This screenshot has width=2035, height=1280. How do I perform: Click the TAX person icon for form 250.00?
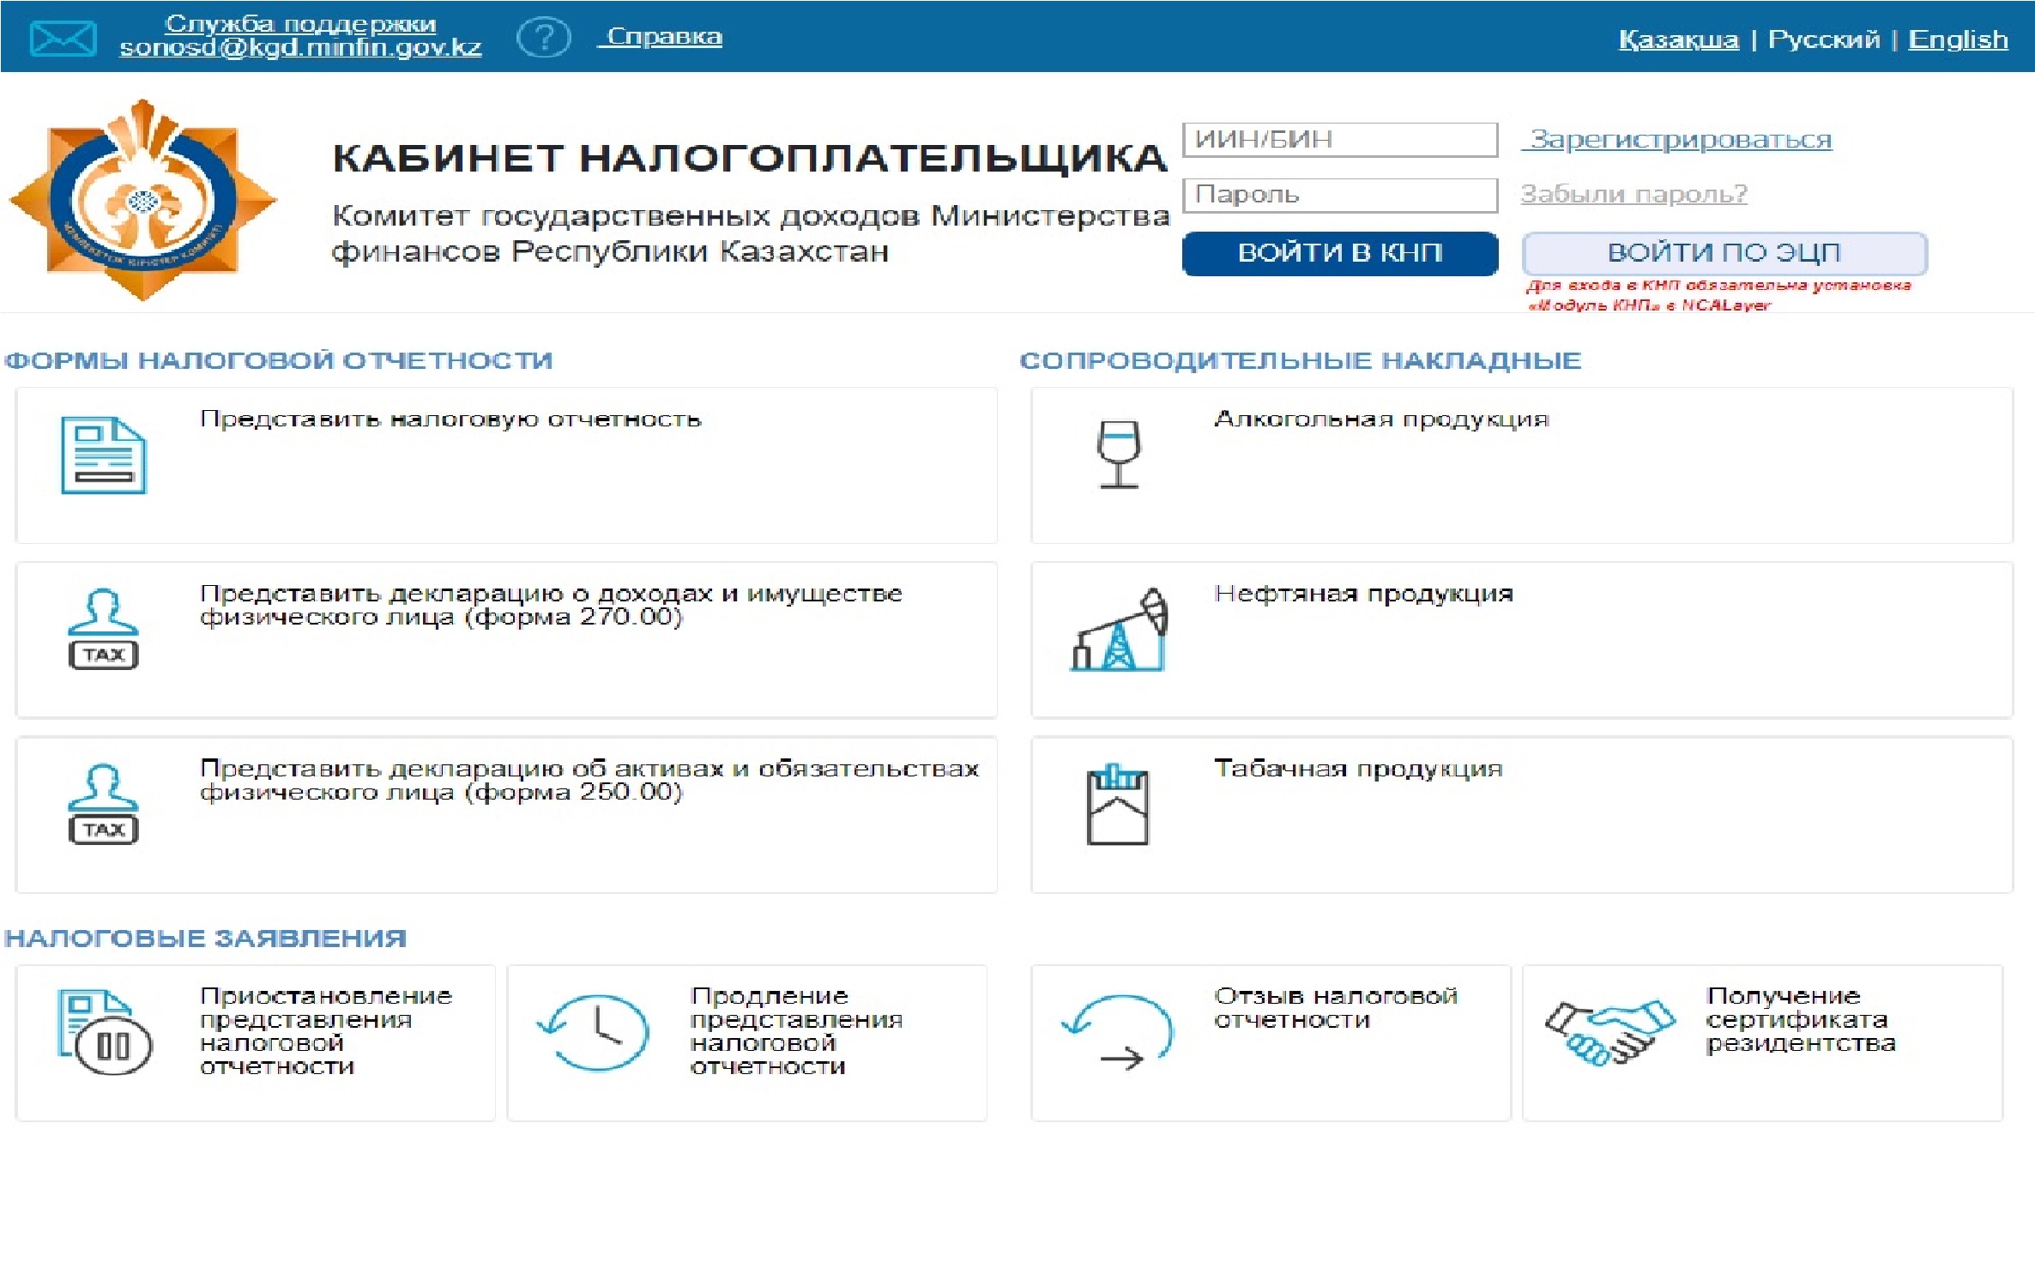coord(103,804)
